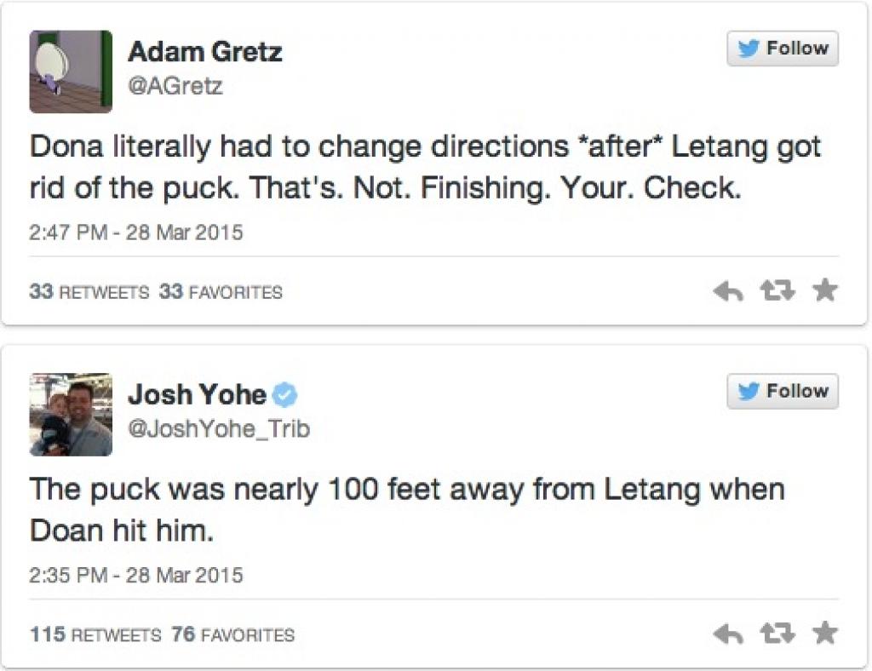The image size is (872, 671).
Task: Open Adam Gretz's display name link
Action: (204, 53)
